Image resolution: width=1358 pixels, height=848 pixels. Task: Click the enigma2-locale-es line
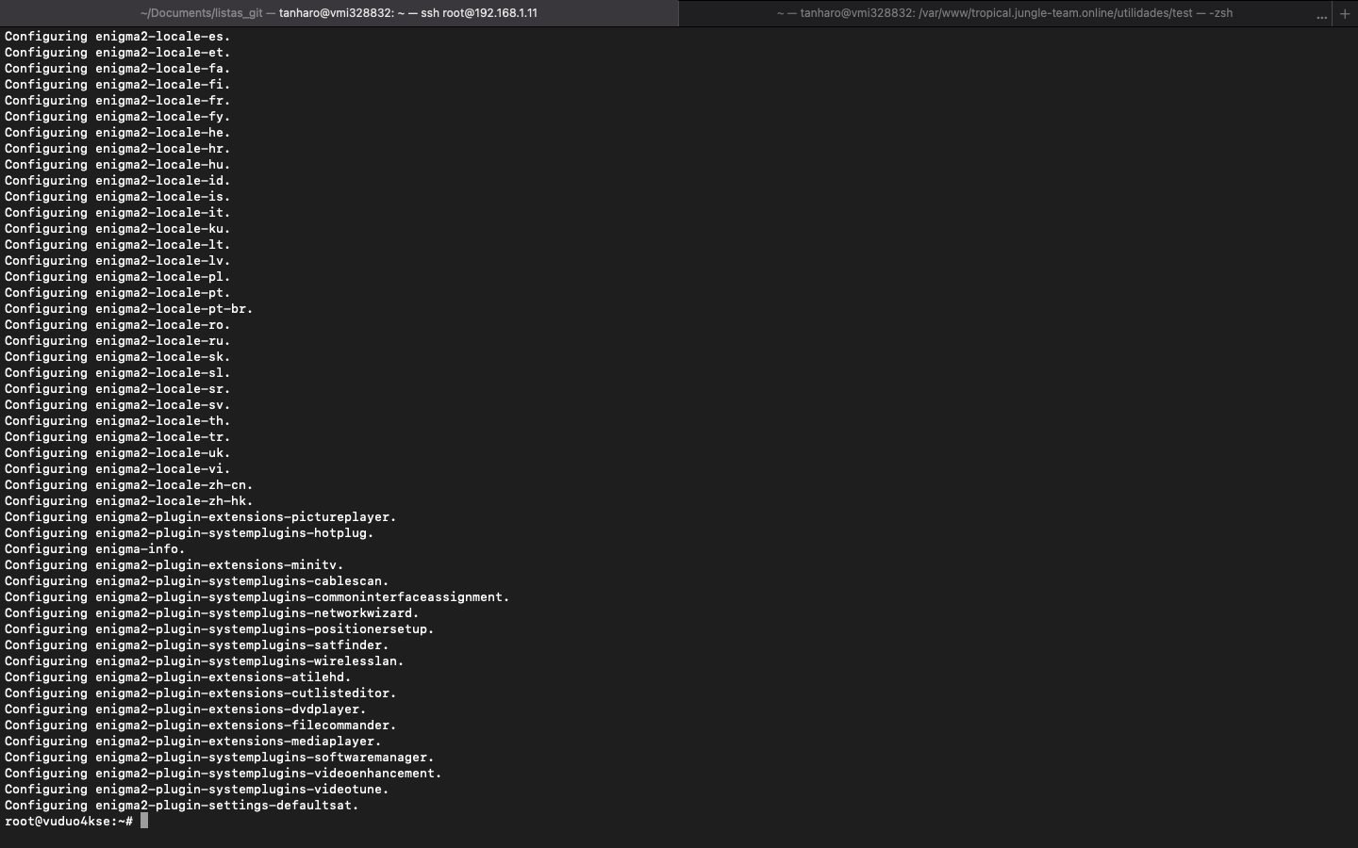[118, 37]
